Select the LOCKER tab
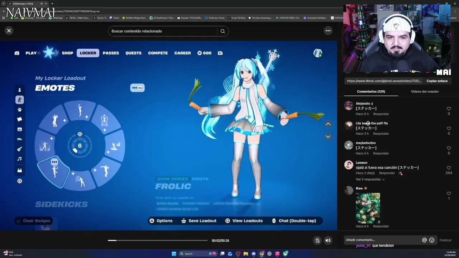 point(88,53)
